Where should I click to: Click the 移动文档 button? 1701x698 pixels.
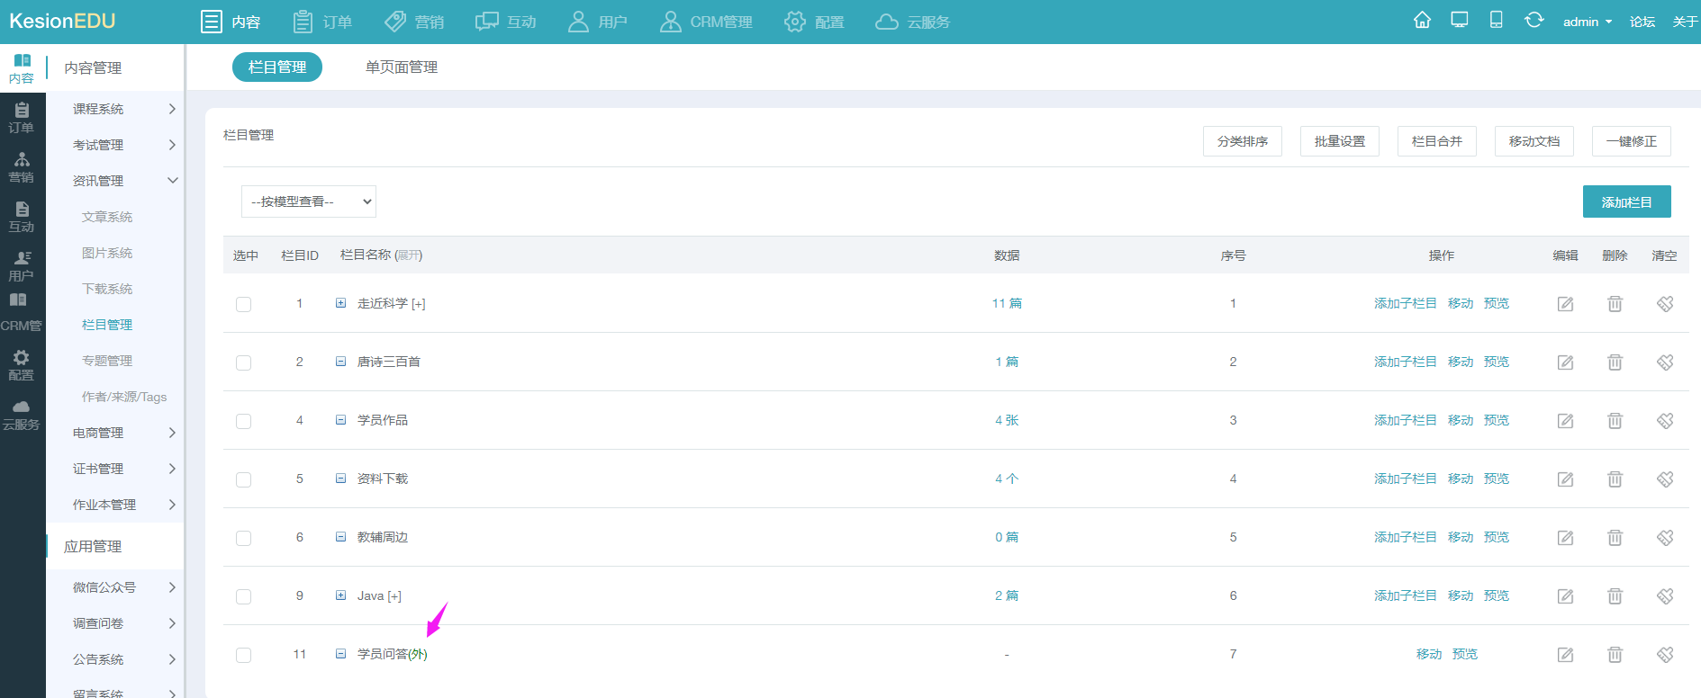(x=1534, y=141)
